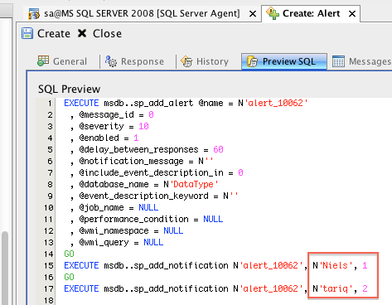This screenshot has height=305, width=392.
Task: Click the @delay_between_responses value 60
Action: click(x=218, y=149)
